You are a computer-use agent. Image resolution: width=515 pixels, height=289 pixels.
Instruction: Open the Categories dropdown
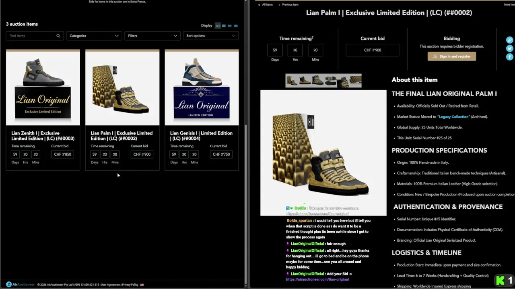click(94, 36)
